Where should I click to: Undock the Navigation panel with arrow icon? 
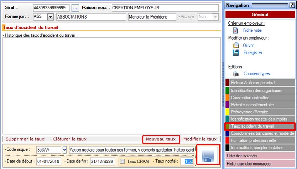click(292, 5)
